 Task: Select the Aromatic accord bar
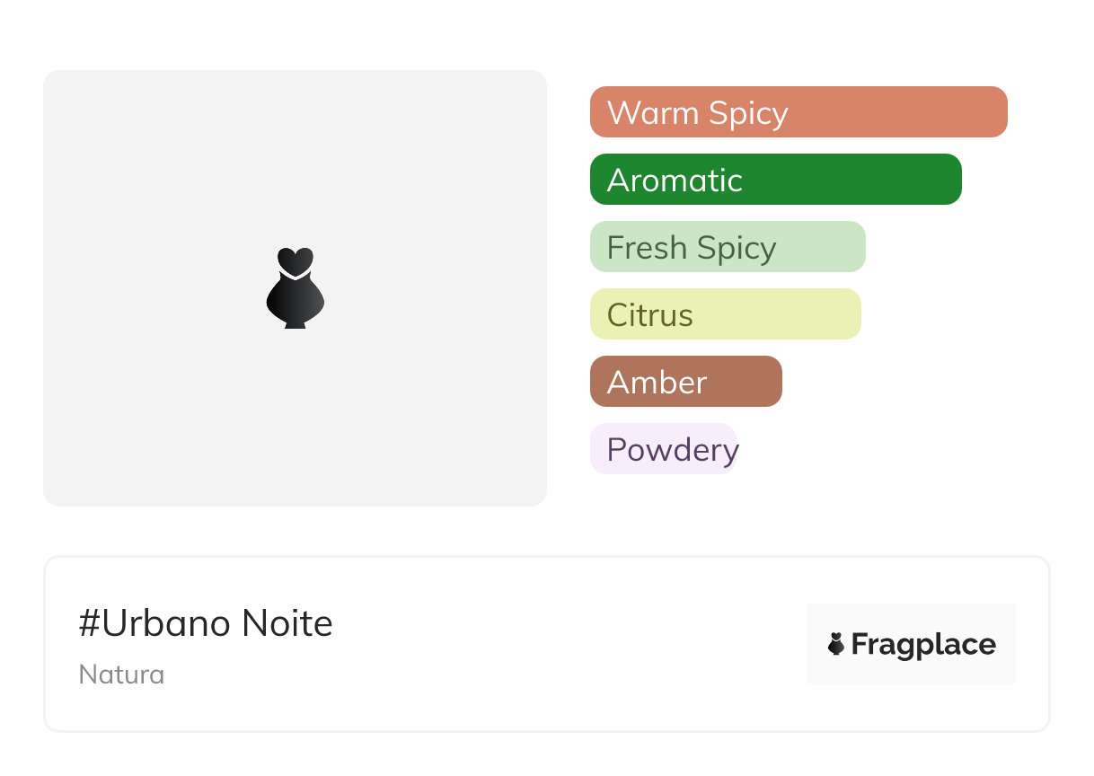coord(775,180)
